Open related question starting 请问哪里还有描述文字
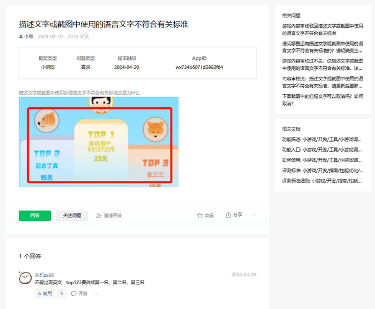 (323, 47)
